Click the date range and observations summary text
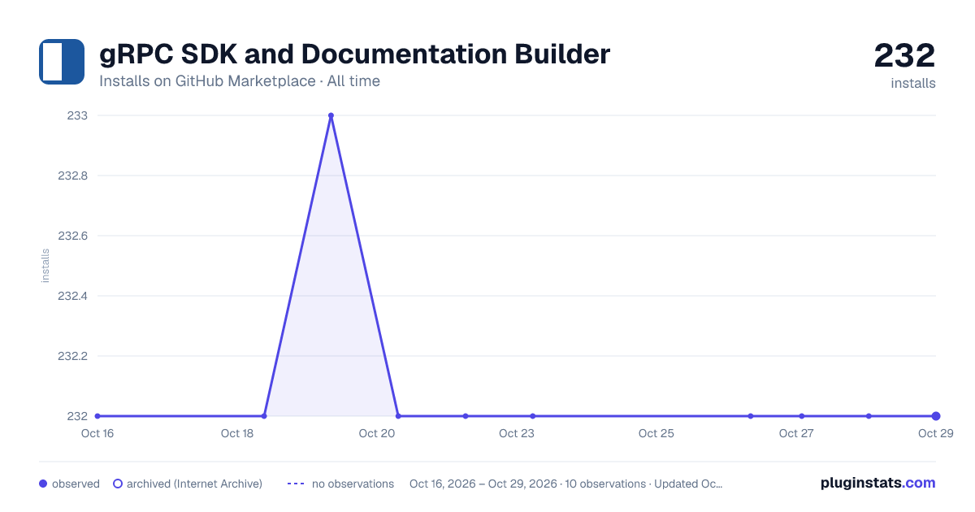Image resolution: width=975 pixels, height=512 pixels. 565,484
